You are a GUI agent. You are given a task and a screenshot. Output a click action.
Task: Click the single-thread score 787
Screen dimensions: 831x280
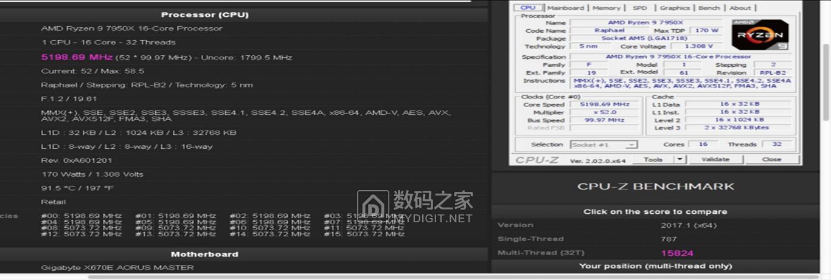click(669, 239)
